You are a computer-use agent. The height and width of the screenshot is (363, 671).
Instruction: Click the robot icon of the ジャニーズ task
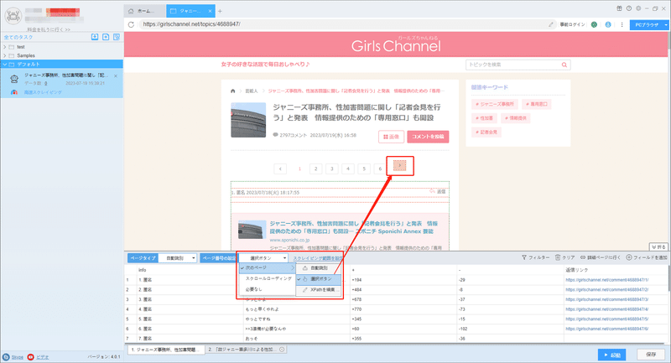tap(14, 79)
